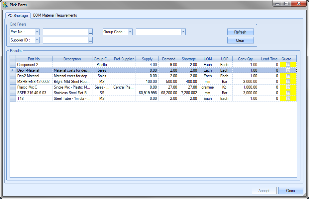Open the Group Code value dropdown list
Image resolution: width=309 pixels, height=199 pixels.
[x=183, y=32]
